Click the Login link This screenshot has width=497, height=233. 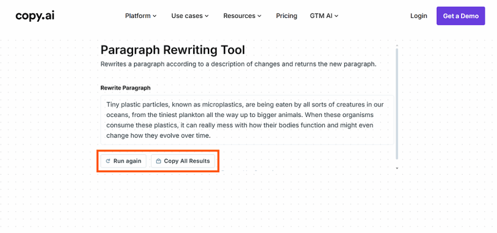coord(419,16)
